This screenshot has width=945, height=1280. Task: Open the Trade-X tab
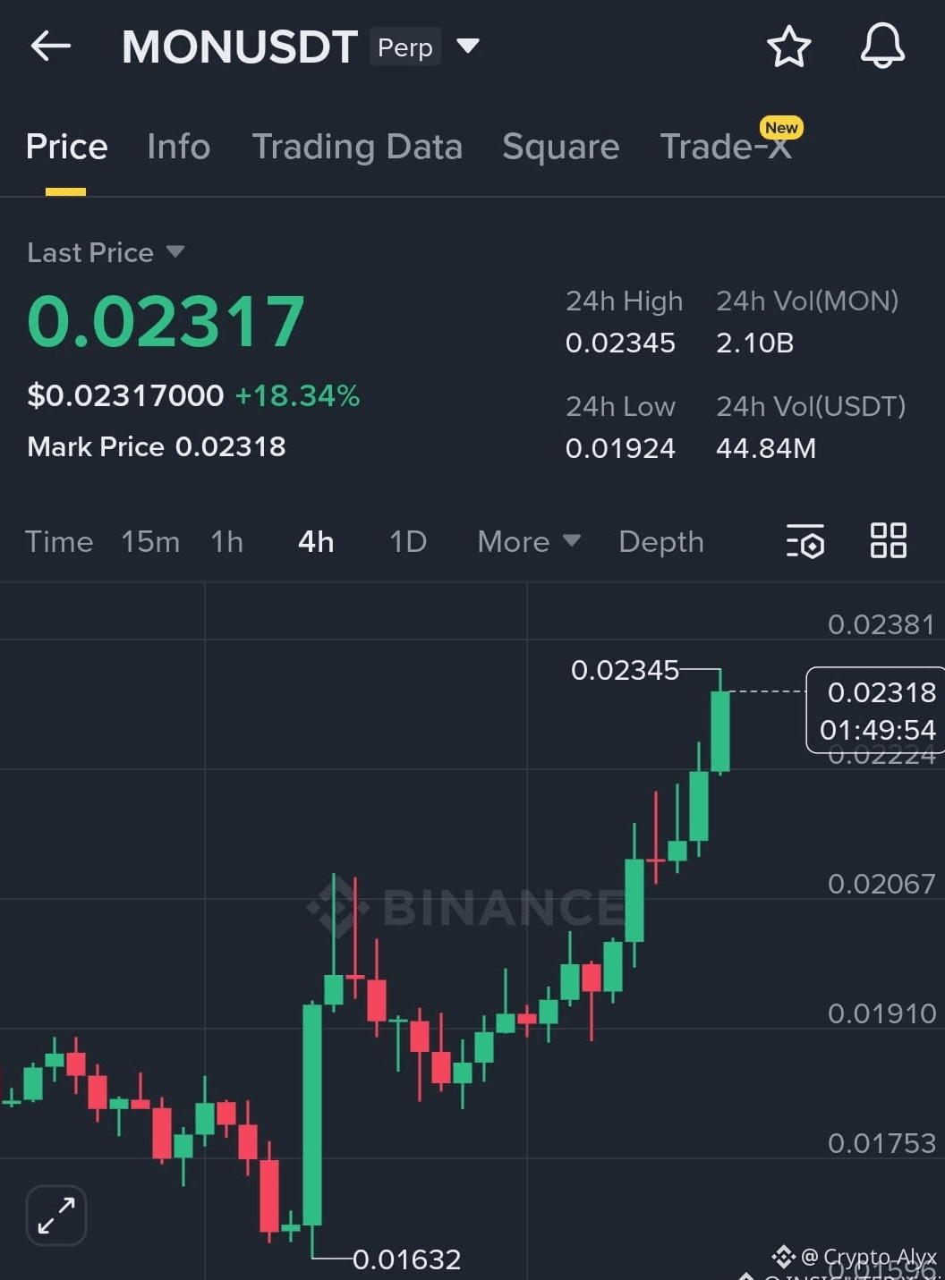[726, 146]
